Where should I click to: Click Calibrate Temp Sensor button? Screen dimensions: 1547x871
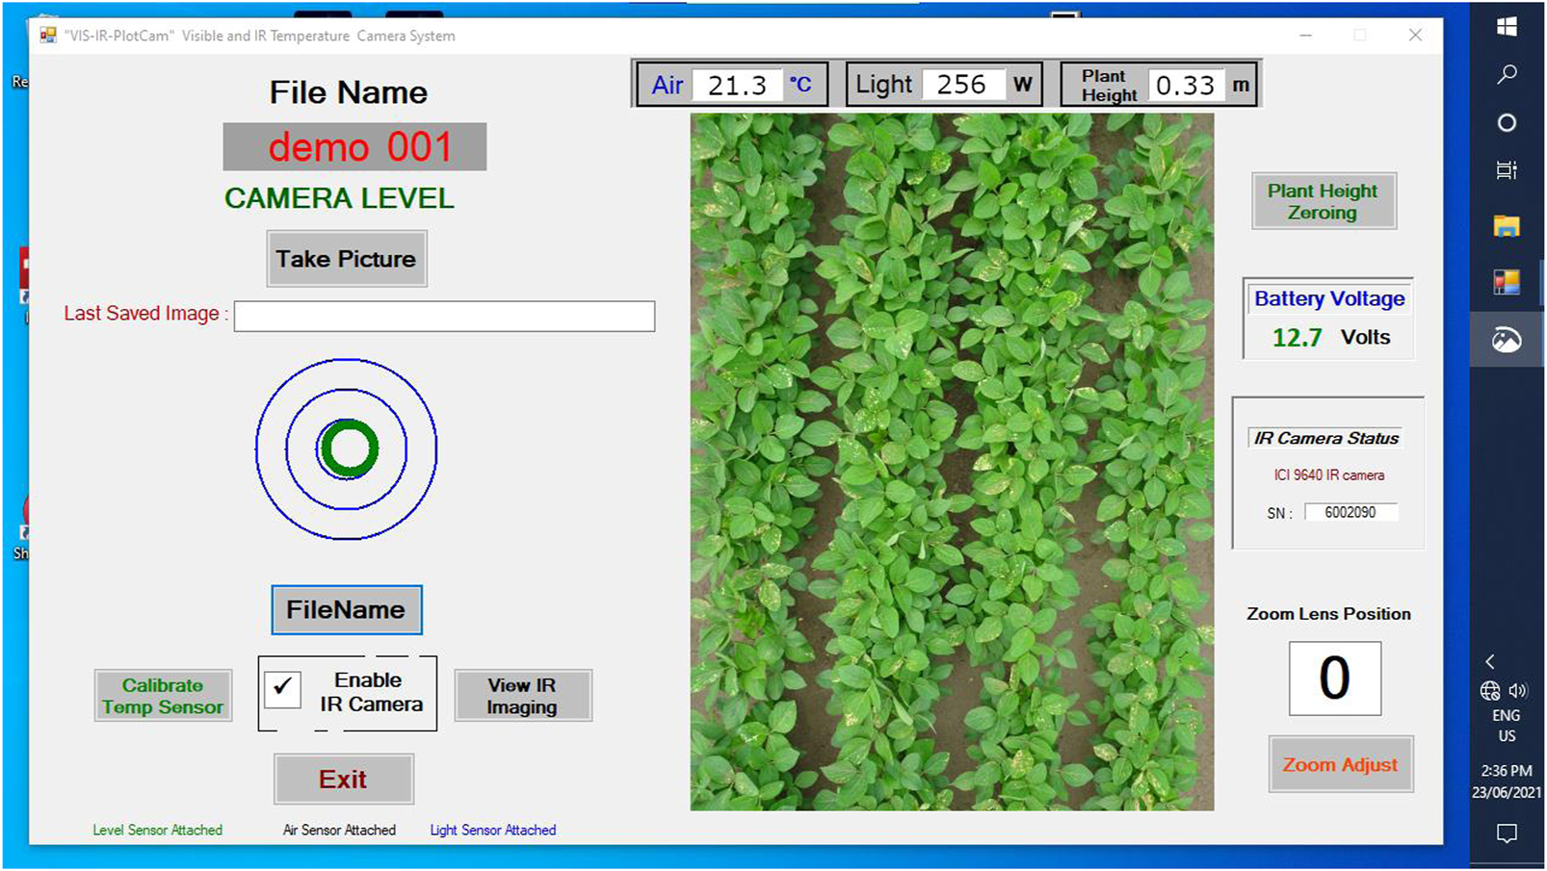tap(163, 696)
